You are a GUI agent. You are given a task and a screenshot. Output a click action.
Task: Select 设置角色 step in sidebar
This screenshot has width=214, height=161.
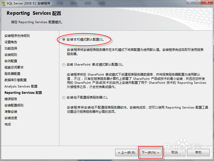point(11,42)
